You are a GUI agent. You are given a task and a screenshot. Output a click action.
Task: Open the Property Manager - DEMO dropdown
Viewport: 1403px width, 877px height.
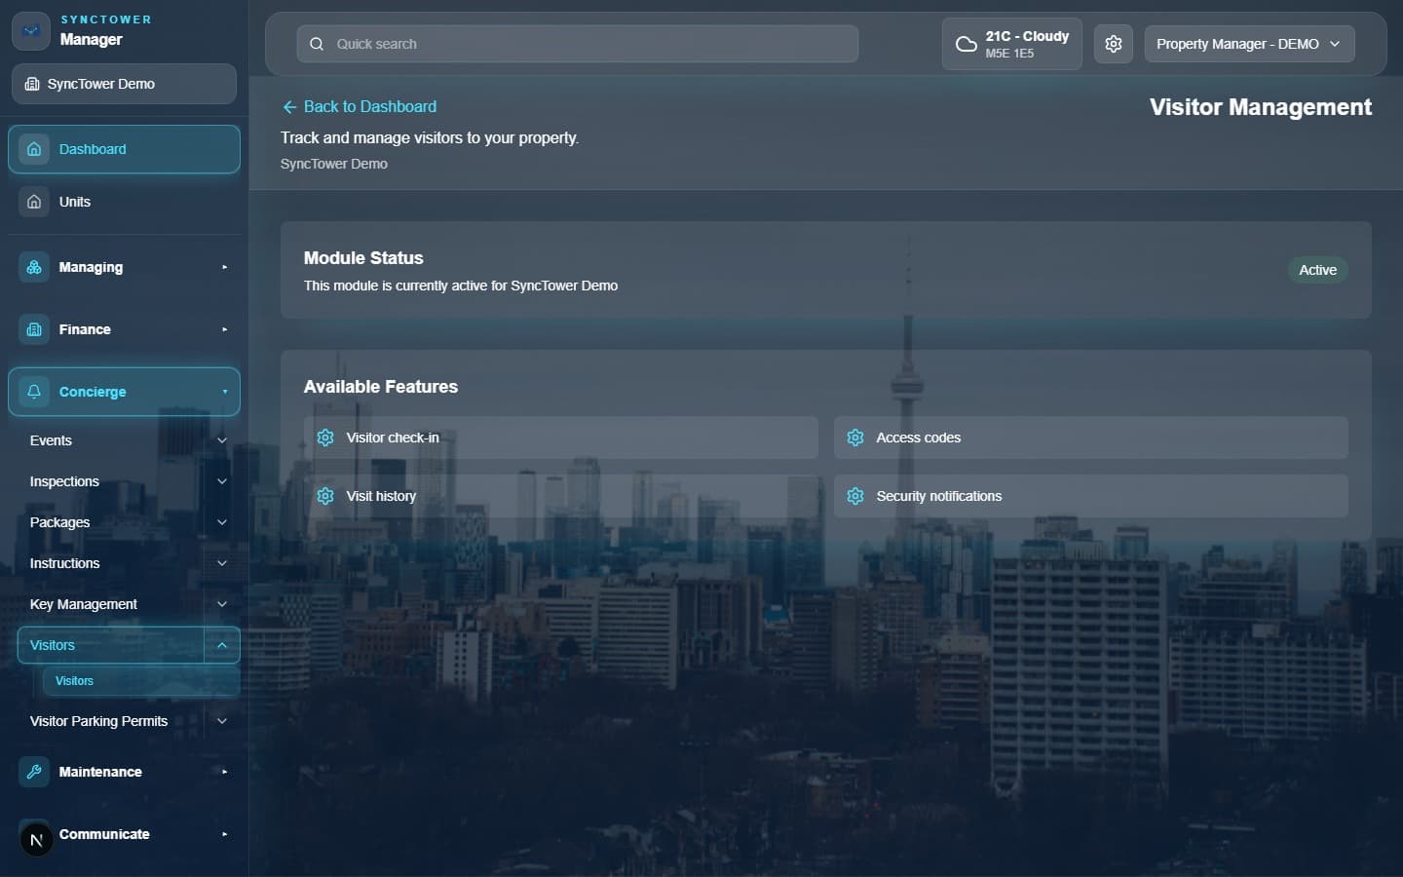1249,44
